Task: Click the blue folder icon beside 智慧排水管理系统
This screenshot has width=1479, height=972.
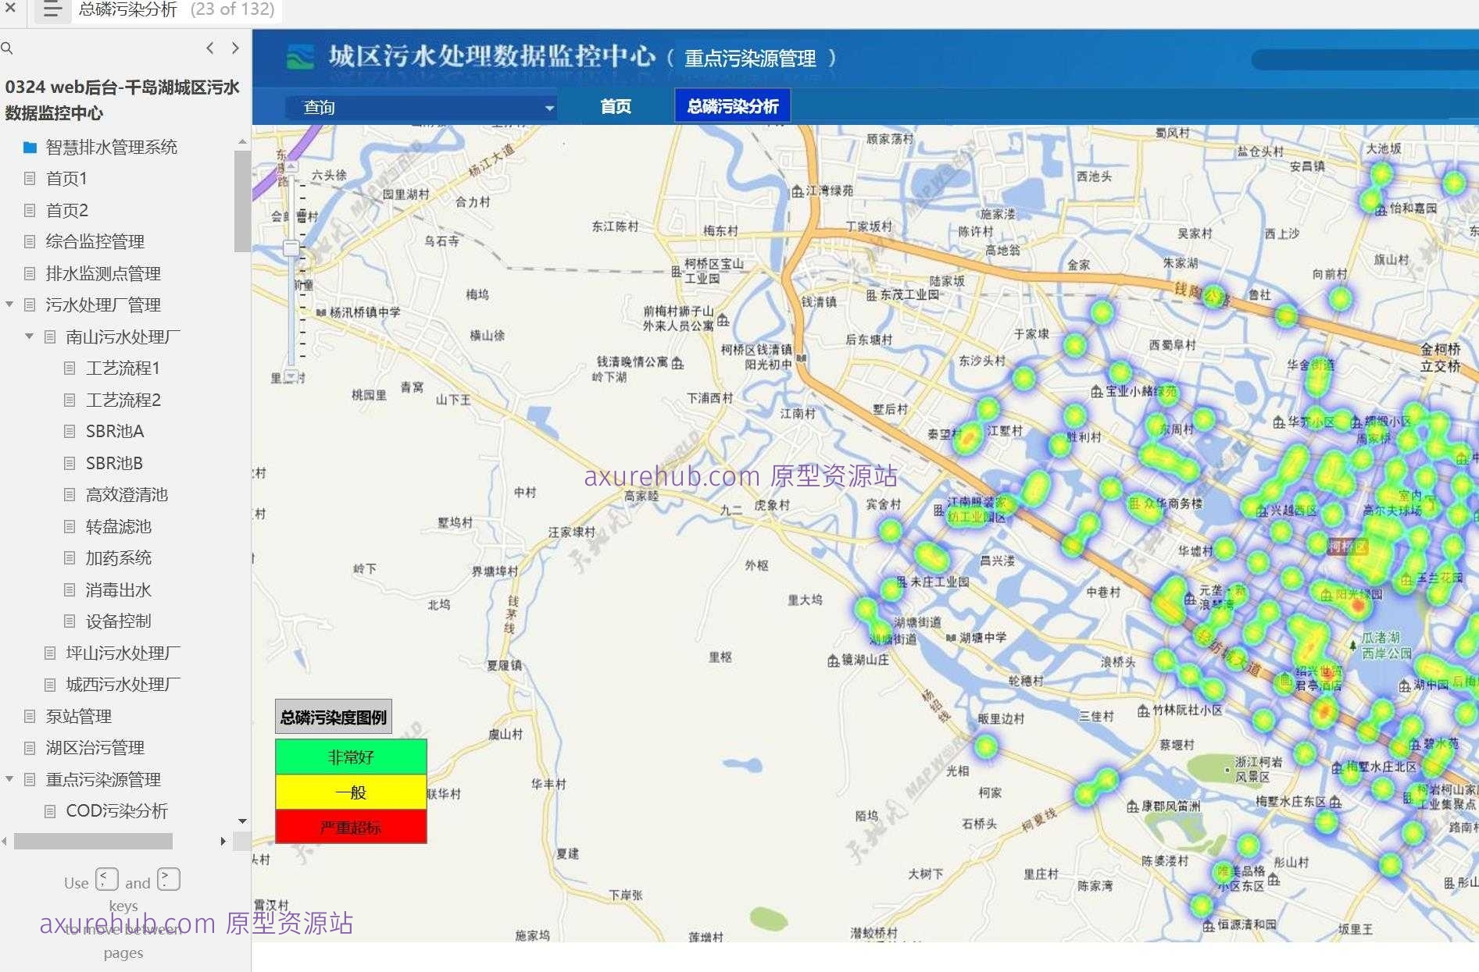Action: [30, 147]
